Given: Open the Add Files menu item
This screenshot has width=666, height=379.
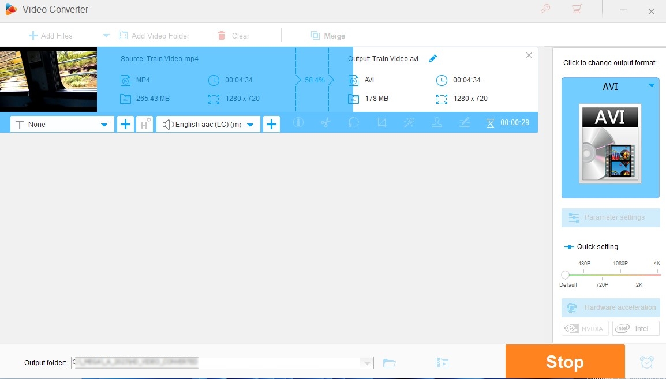Looking at the screenshot, I should [x=51, y=36].
